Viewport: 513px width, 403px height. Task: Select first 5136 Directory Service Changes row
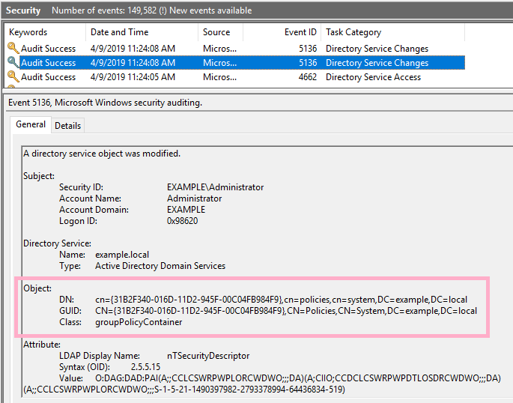236,49
